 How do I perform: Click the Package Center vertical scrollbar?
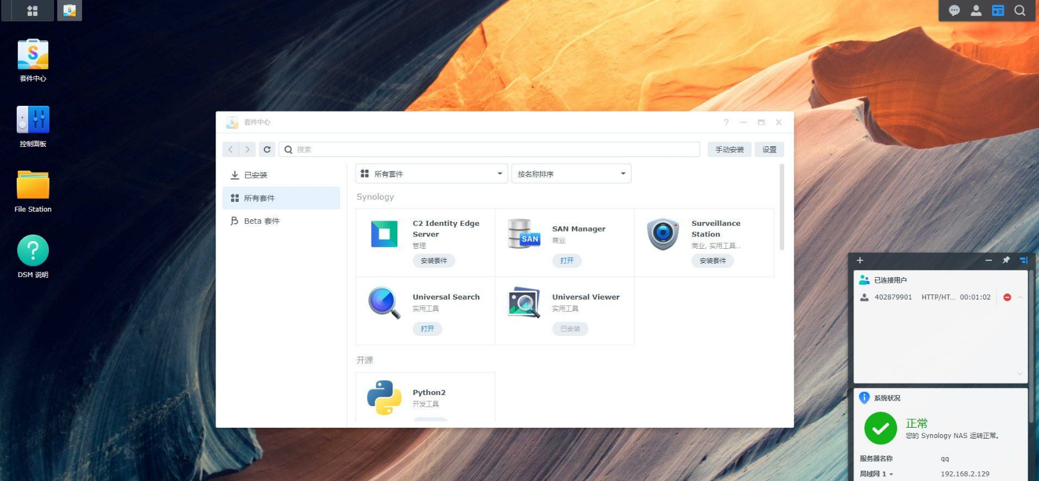pyautogui.click(x=782, y=207)
